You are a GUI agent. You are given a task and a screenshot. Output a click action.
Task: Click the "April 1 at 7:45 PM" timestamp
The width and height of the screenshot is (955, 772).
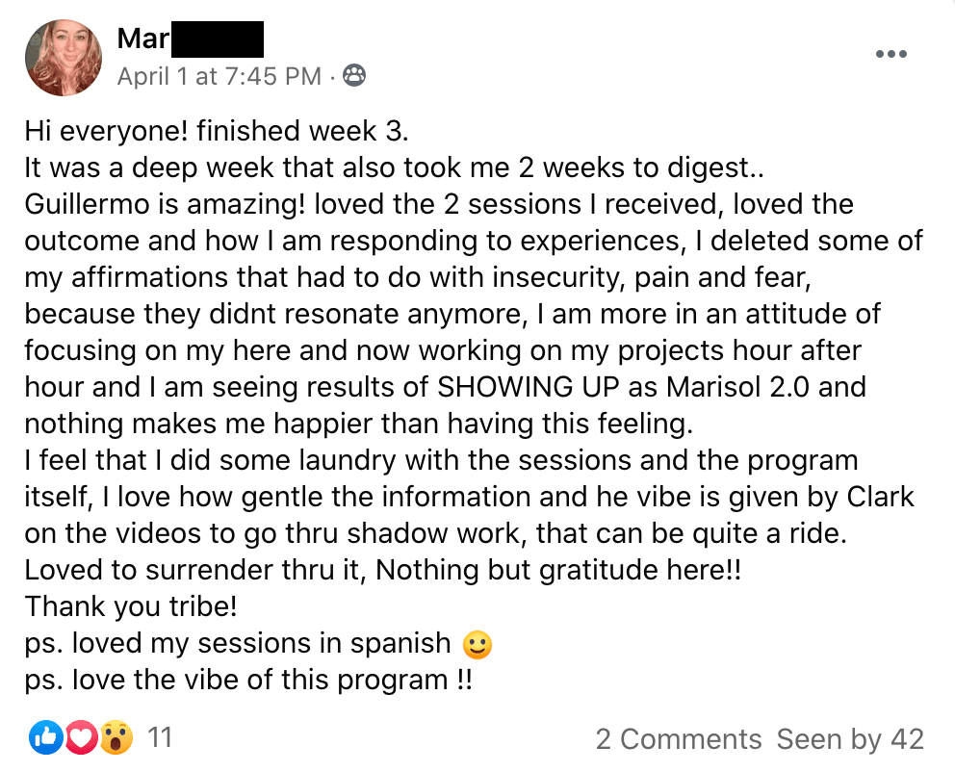tap(219, 76)
